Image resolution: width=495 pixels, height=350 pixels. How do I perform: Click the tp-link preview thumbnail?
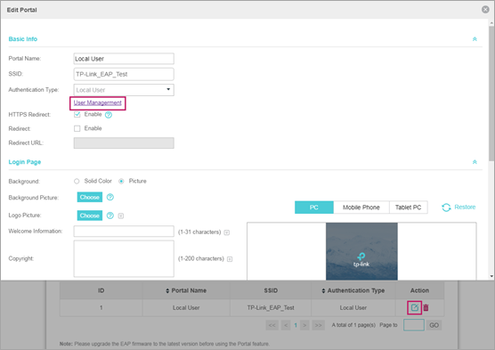click(x=361, y=251)
